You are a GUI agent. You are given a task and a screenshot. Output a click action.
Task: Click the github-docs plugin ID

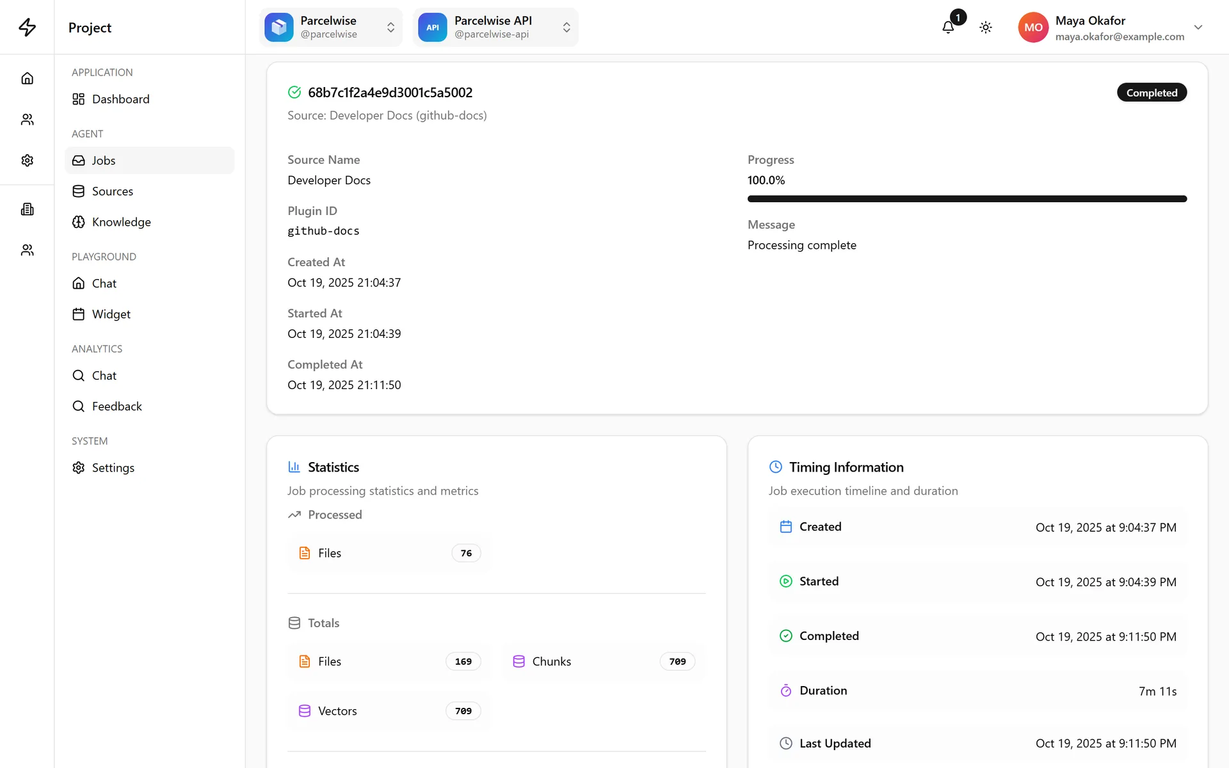(x=323, y=231)
